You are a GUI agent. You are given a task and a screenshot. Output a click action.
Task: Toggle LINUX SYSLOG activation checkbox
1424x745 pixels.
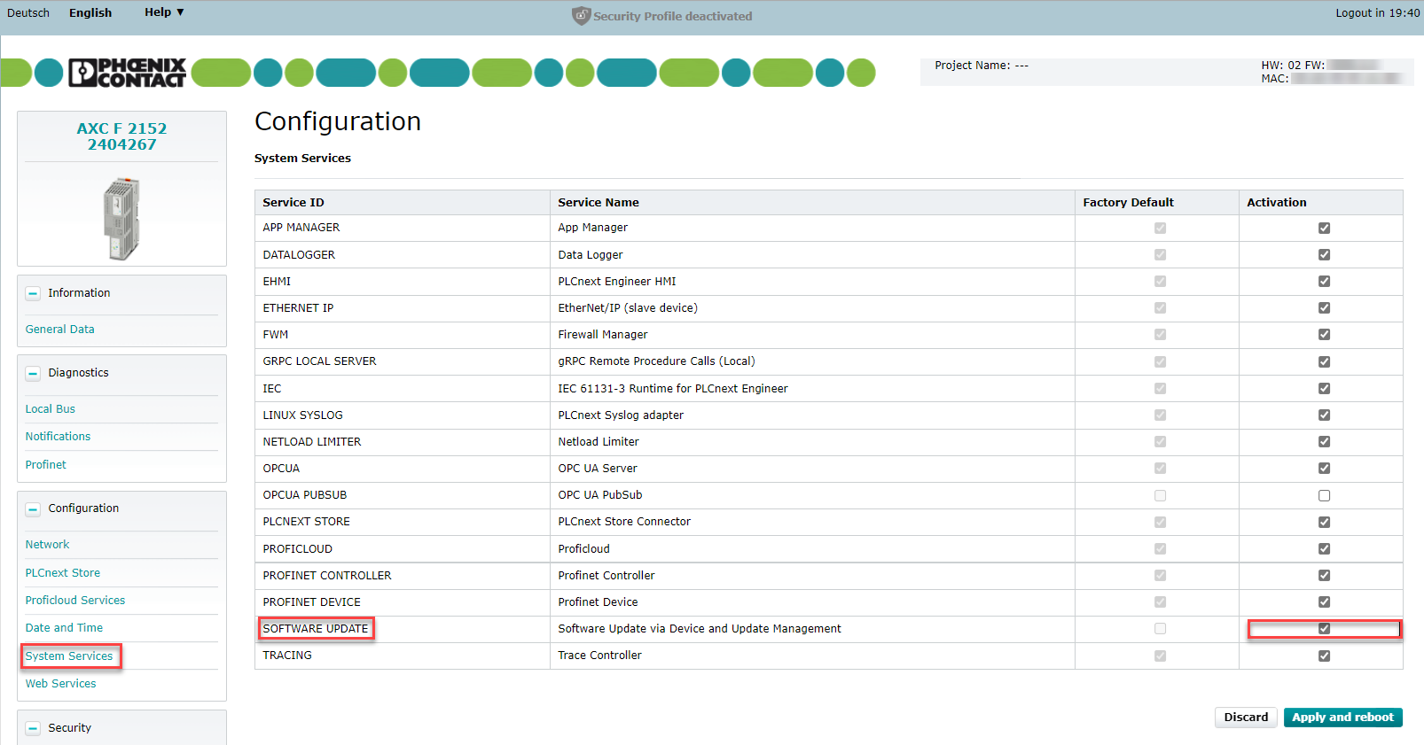coord(1324,415)
